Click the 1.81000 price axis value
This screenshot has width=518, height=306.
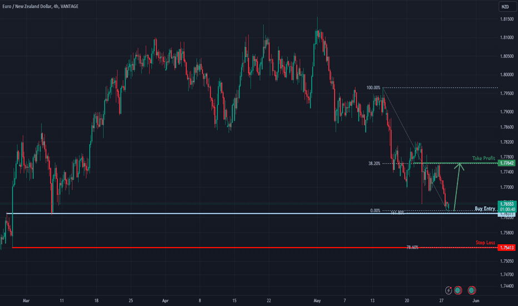pos(507,38)
